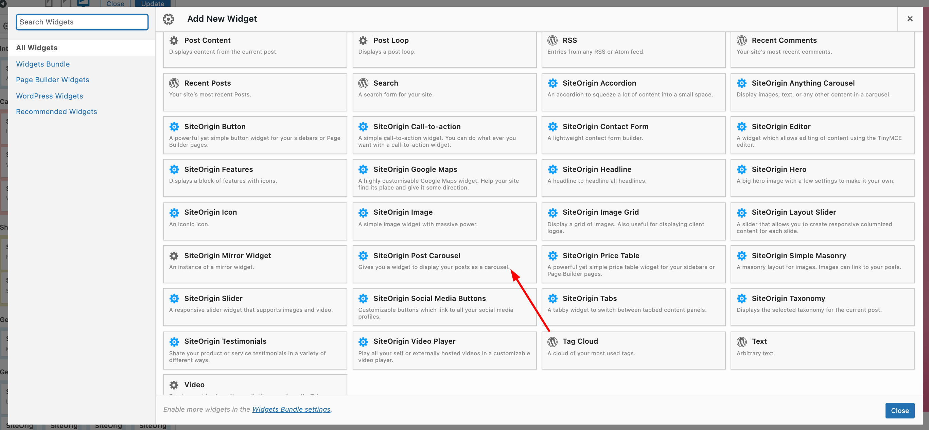
Task: Select the Page Builder Widgets category
Action: tap(53, 79)
